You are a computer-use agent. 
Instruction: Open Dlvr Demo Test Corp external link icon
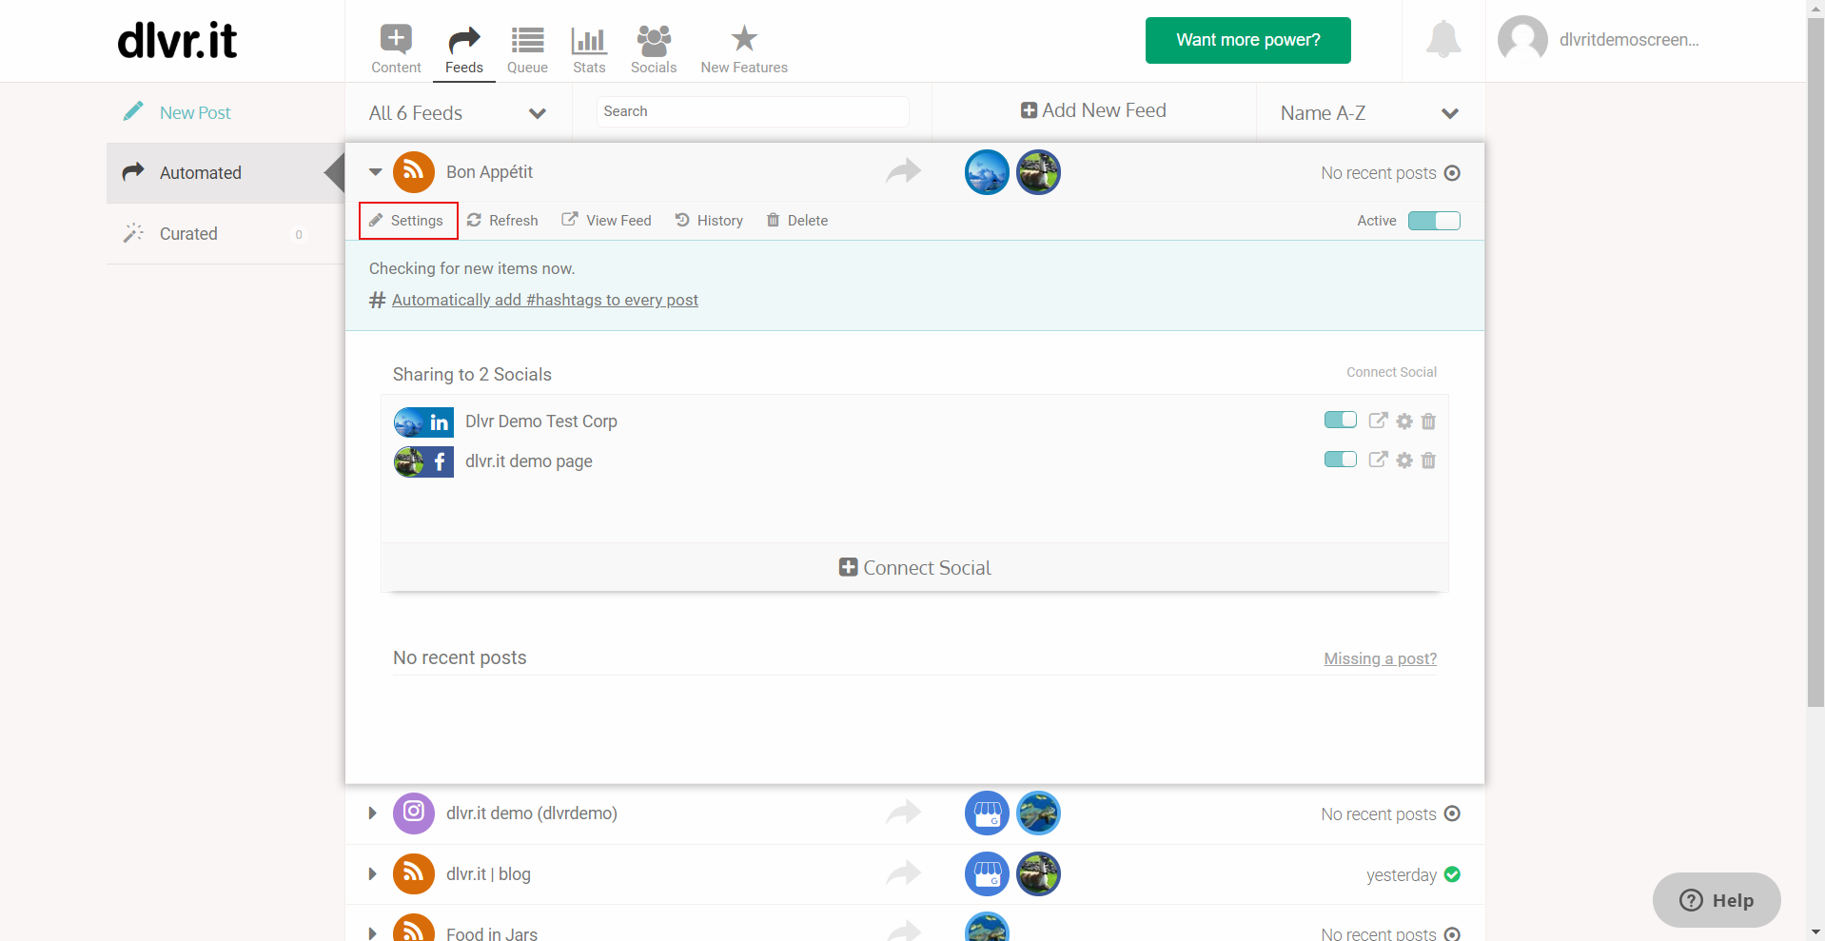tap(1377, 421)
